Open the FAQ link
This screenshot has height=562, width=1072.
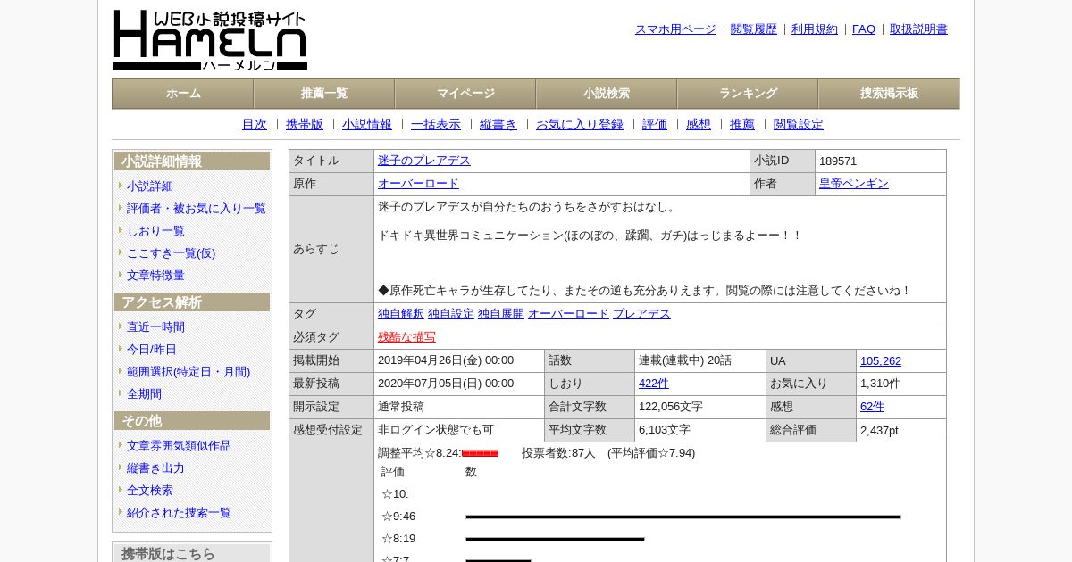pos(864,29)
